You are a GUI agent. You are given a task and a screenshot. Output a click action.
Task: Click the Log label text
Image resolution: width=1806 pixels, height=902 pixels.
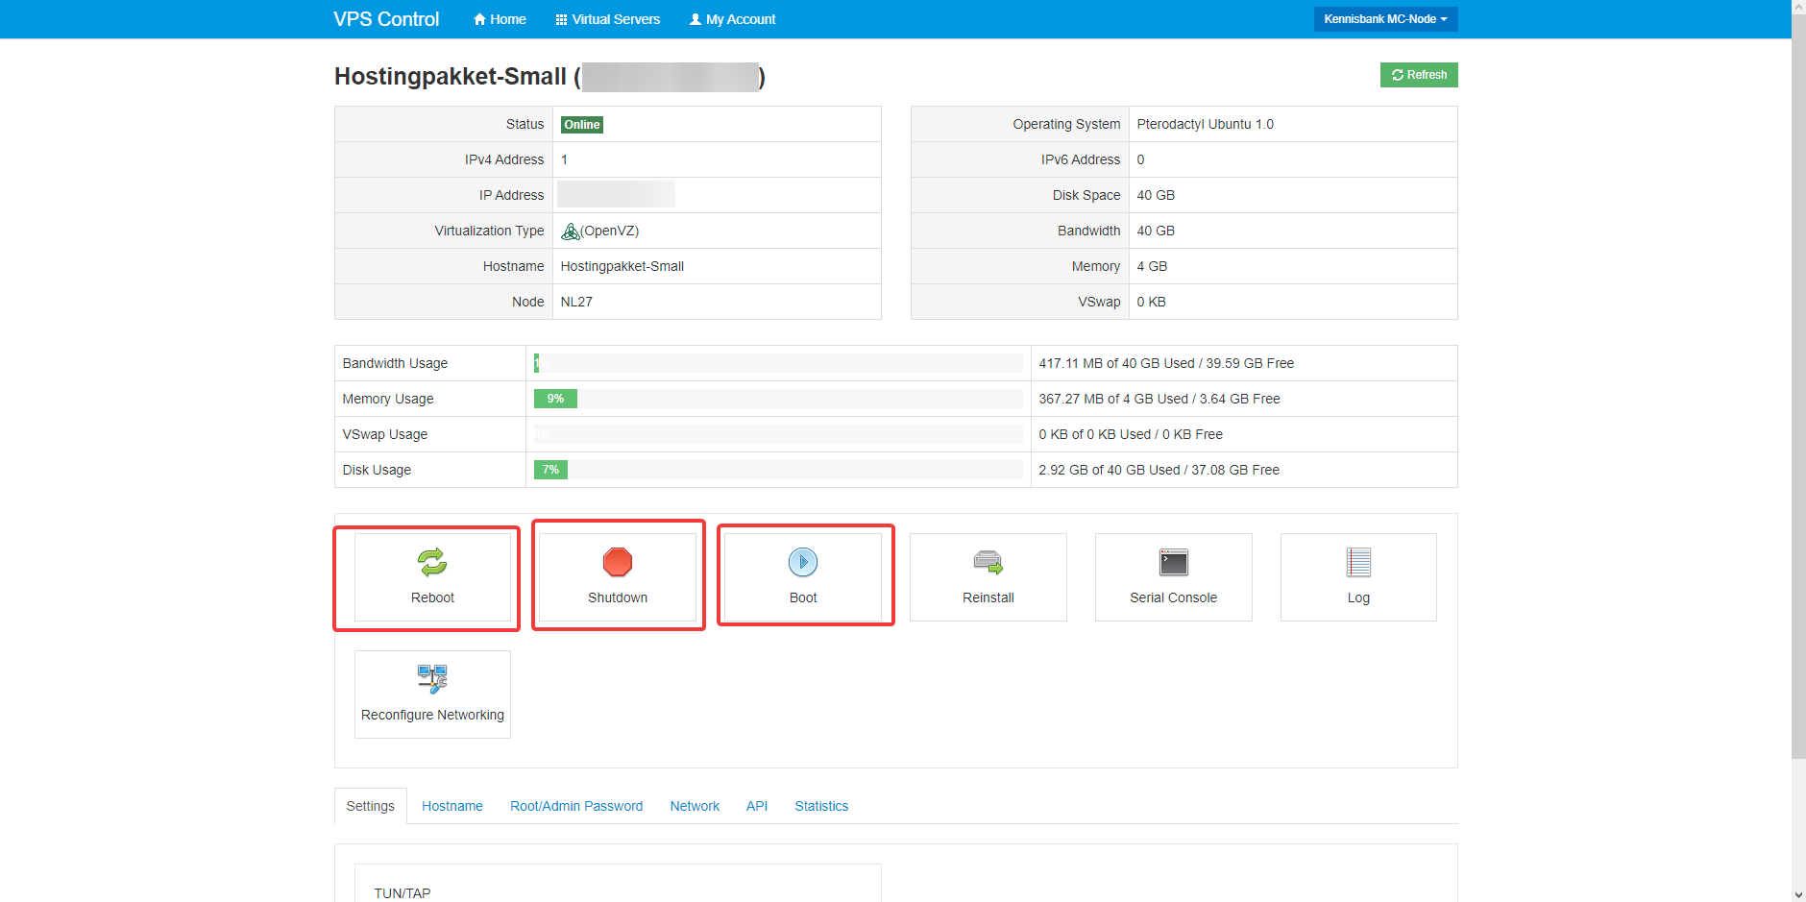tap(1358, 597)
